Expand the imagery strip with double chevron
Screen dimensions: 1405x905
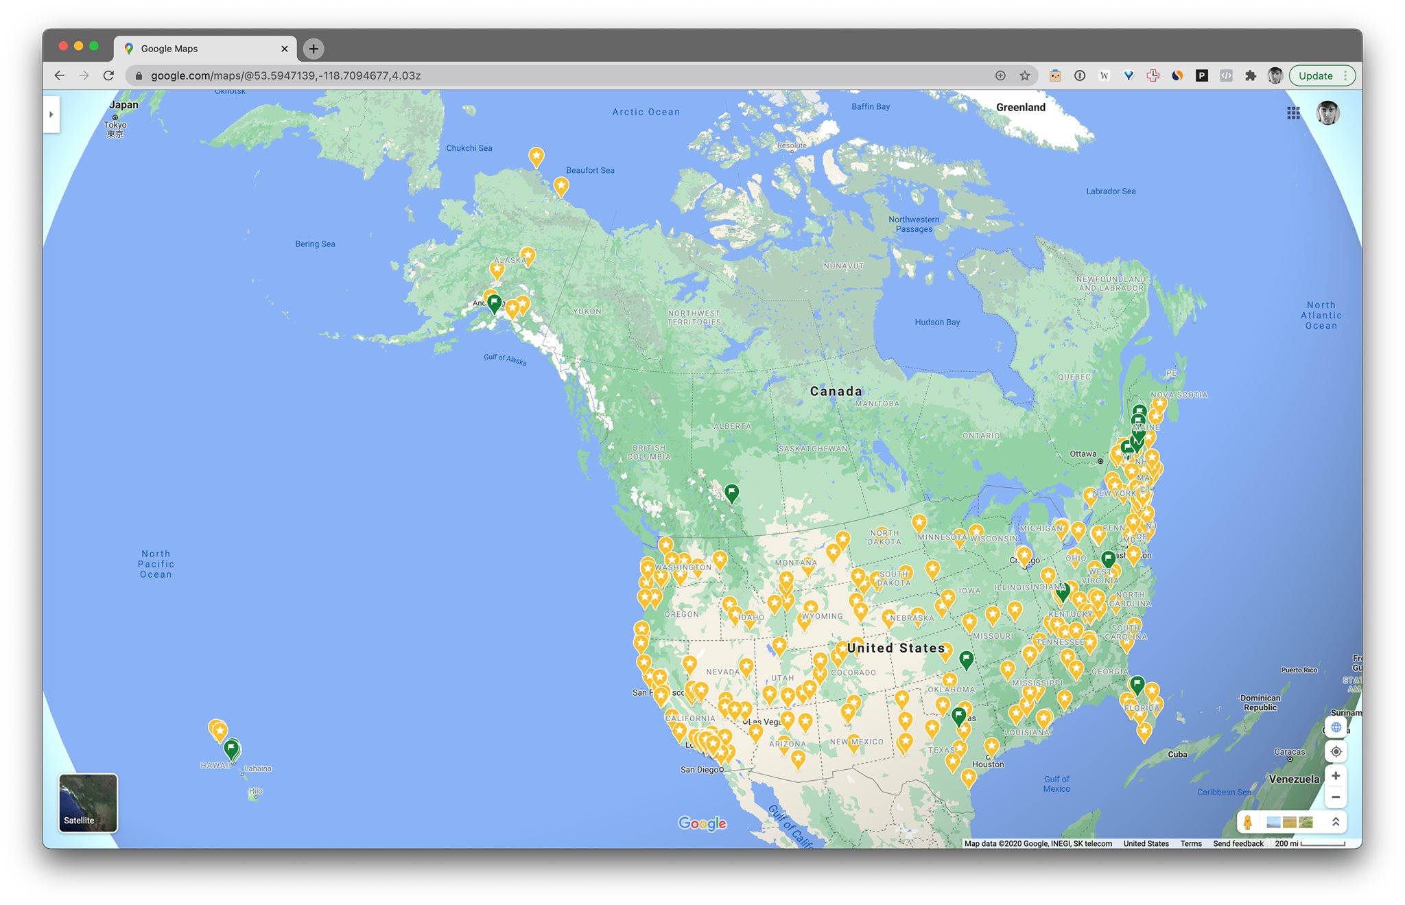1336,822
